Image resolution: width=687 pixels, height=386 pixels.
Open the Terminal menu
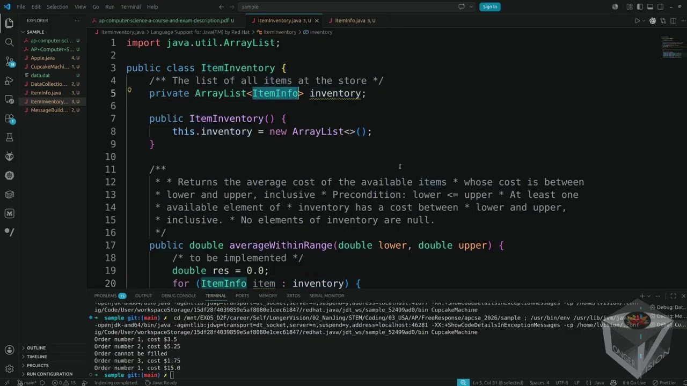point(130,7)
